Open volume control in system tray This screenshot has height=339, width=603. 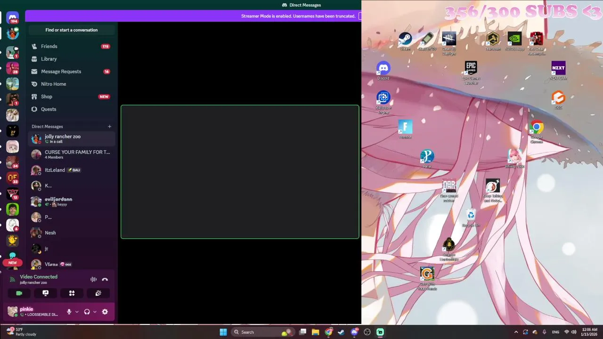574,332
